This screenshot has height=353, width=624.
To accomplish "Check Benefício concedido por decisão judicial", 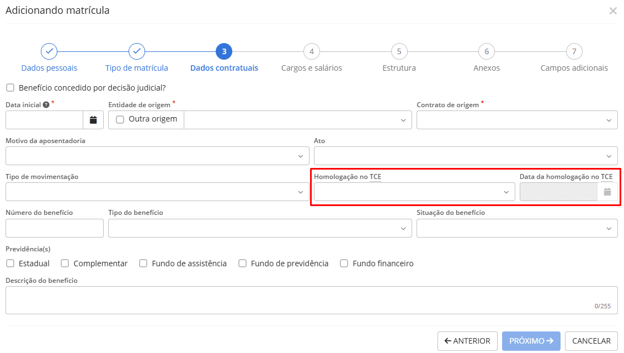I will pyautogui.click(x=9, y=87).
